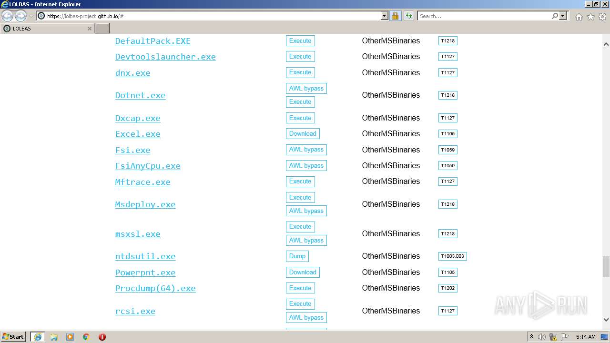Expand the address bar autocomplete dropdown
The width and height of the screenshot is (610, 343).
tap(385, 16)
